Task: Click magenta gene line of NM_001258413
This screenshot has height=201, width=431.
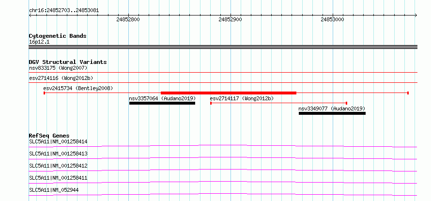Action: coord(223,158)
